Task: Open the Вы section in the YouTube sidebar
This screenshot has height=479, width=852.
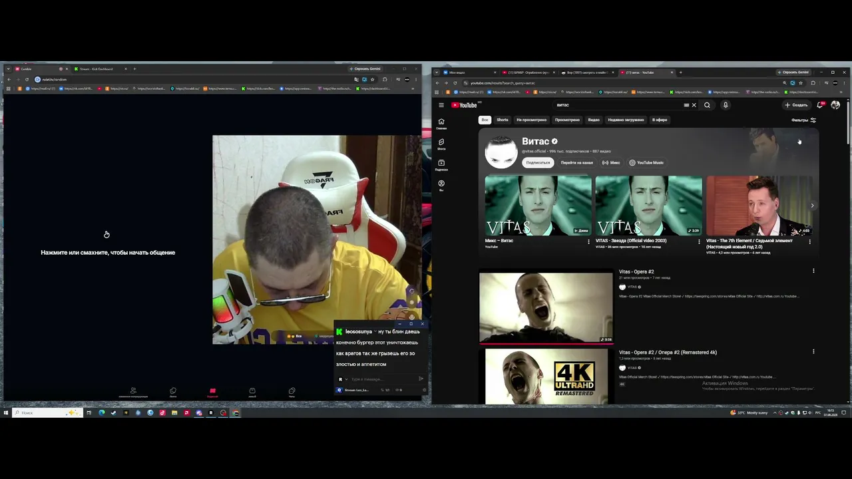Action: (x=441, y=186)
